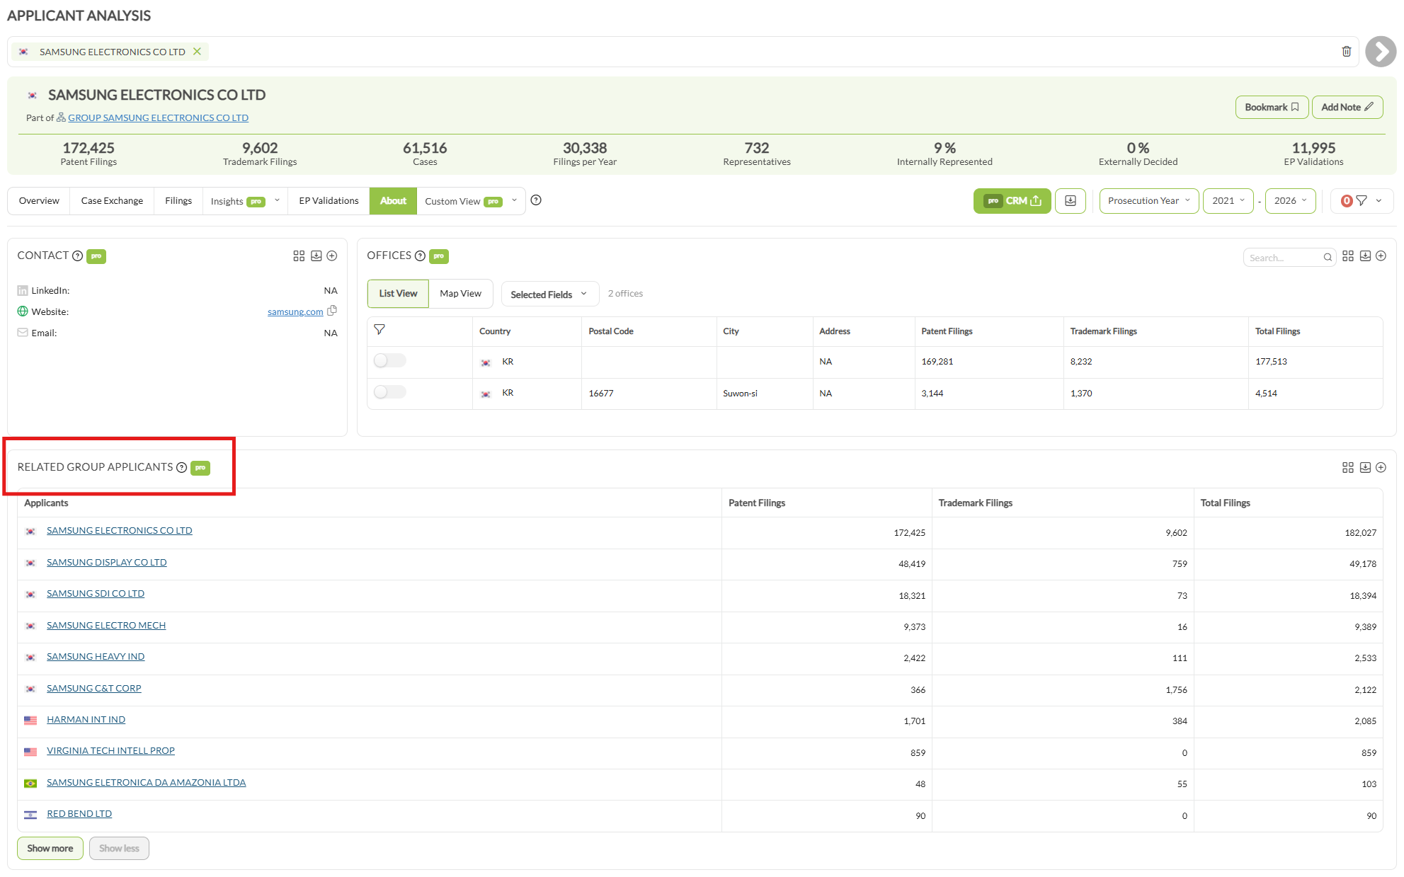This screenshot has width=1404, height=877.
Task: Remove the SAMSUNG ELECTRONICS CO LTD chip
Action: point(198,52)
